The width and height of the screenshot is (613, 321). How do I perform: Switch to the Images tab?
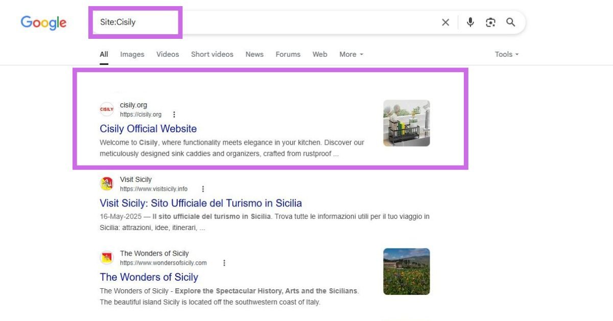(132, 54)
